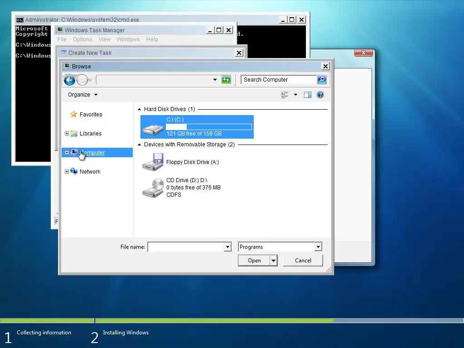
Task: Minimize the Windows Task Manager window
Action: point(210,30)
